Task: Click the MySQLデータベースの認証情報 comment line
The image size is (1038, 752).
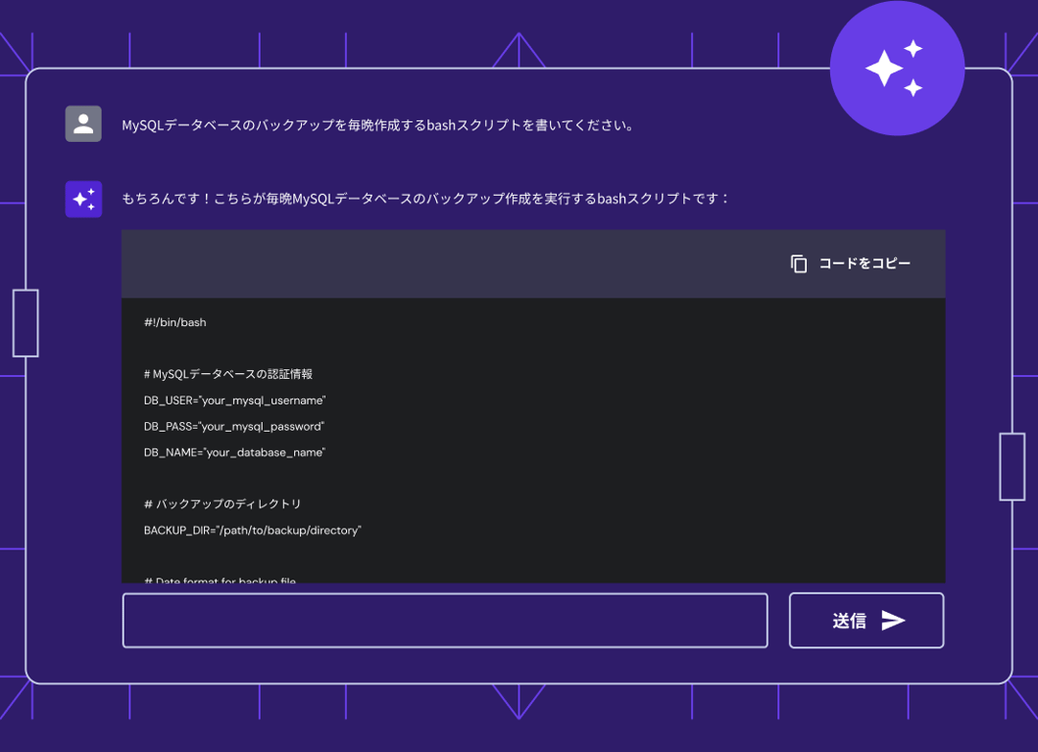Action: [x=227, y=374]
